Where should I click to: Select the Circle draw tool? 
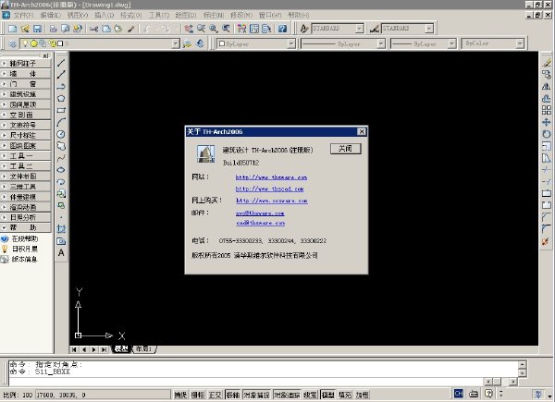[61, 134]
